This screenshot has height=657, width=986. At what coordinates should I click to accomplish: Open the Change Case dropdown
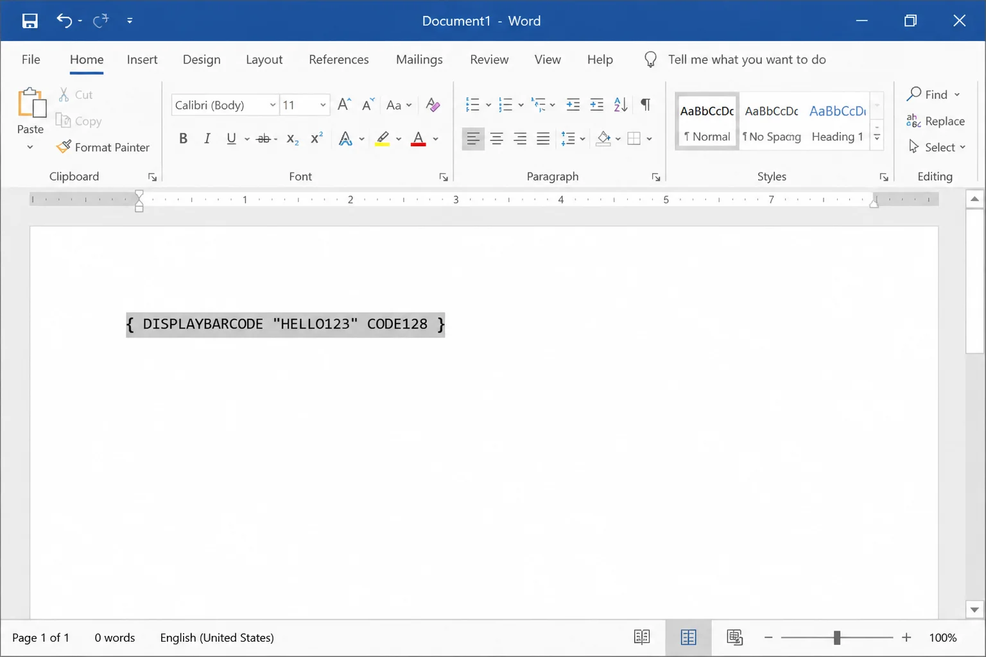click(x=399, y=105)
